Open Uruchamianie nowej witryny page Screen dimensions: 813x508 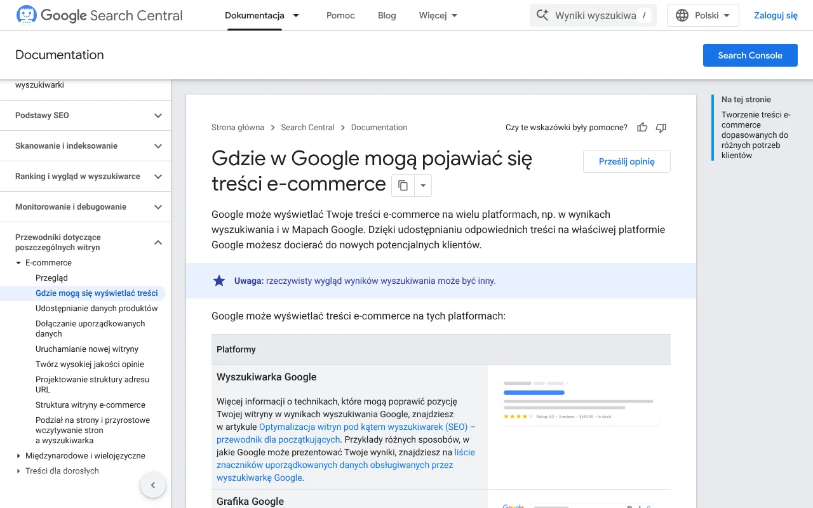(87, 349)
